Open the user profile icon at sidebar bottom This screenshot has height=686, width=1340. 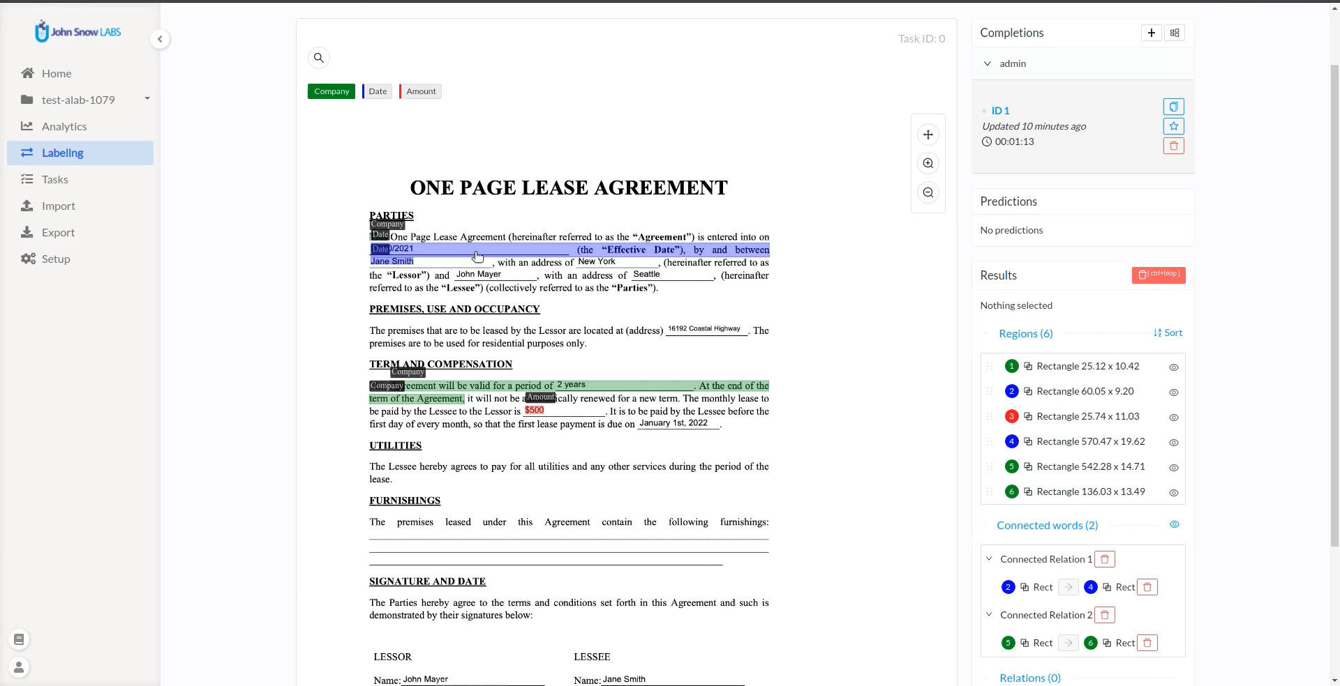(19, 667)
